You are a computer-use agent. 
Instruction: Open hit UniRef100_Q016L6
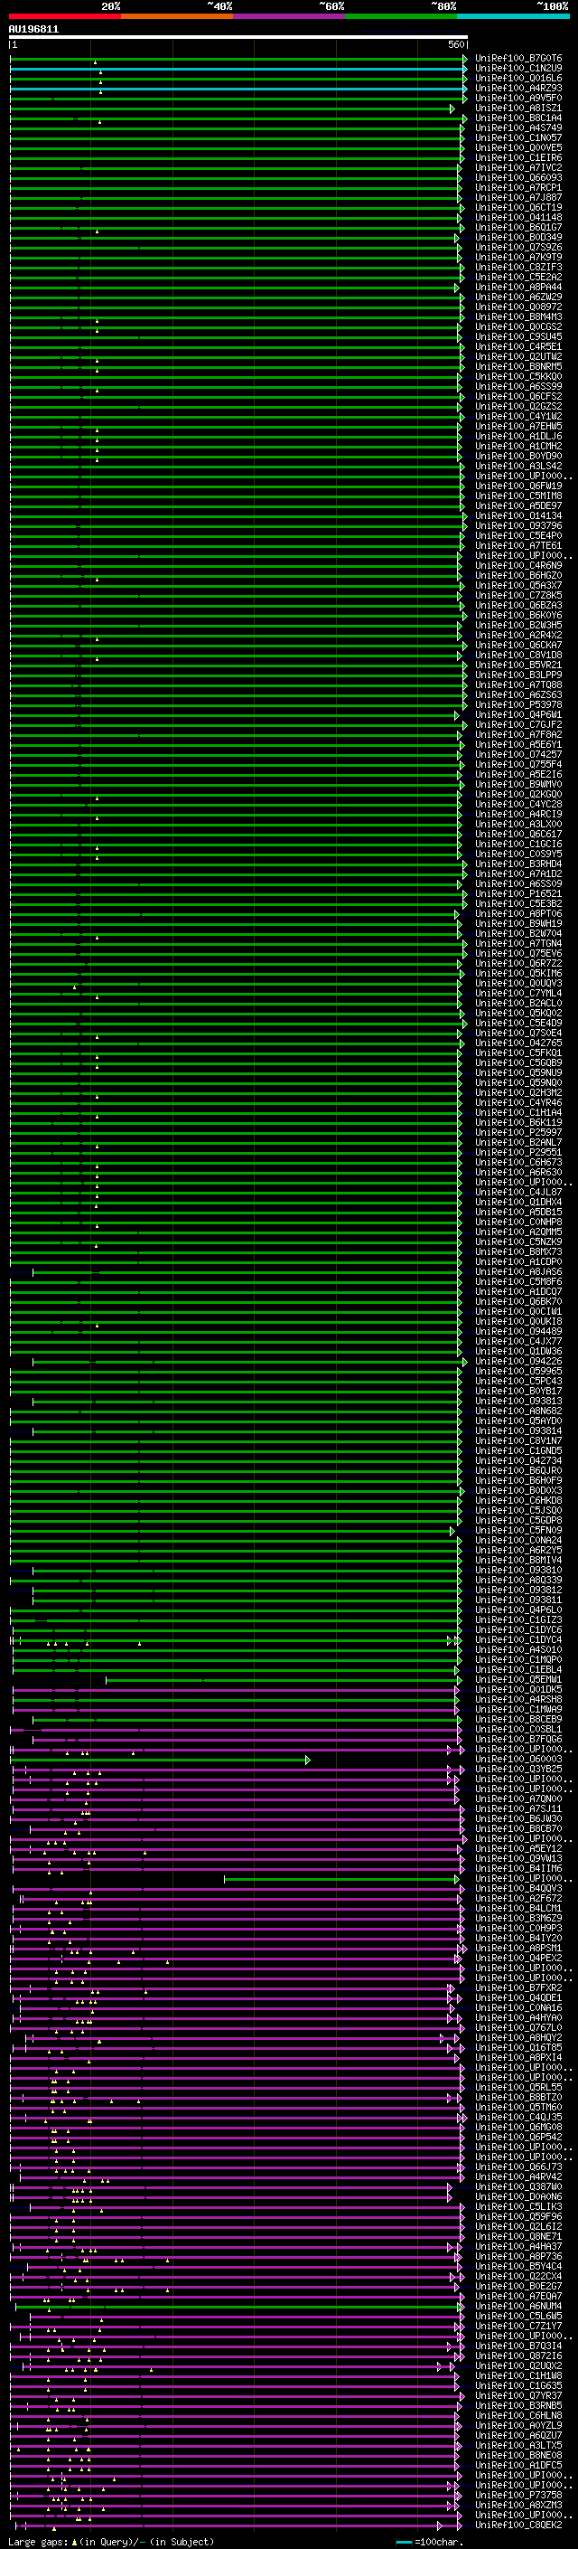[x=518, y=78]
